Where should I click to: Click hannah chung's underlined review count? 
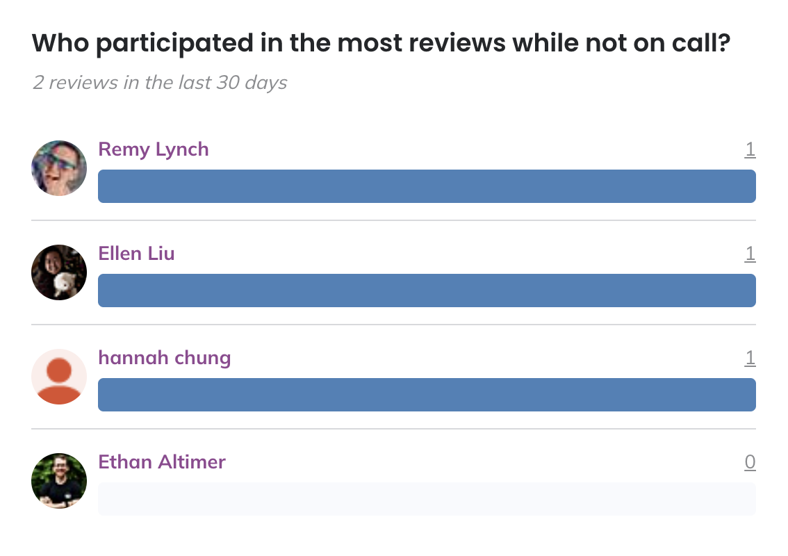(x=750, y=358)
